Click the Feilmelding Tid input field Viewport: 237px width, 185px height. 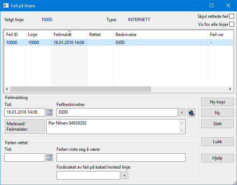pyautogui.click(x=25, y=112)
